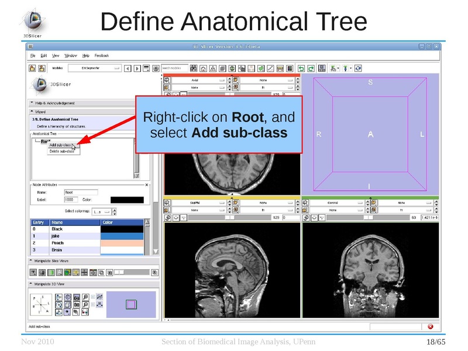Click the black Color swatch in Node Attributes

(127, 199)
